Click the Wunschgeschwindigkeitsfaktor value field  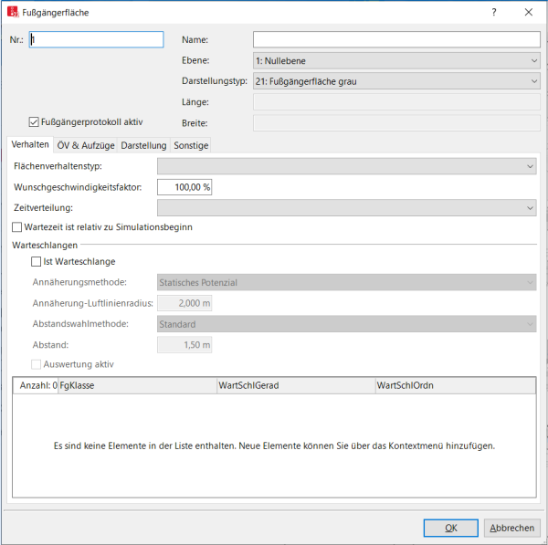pyautogui.click(x=185, y=187)
